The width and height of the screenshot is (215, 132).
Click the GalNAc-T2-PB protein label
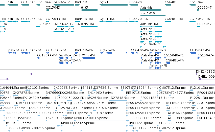[x=69, y=55]
